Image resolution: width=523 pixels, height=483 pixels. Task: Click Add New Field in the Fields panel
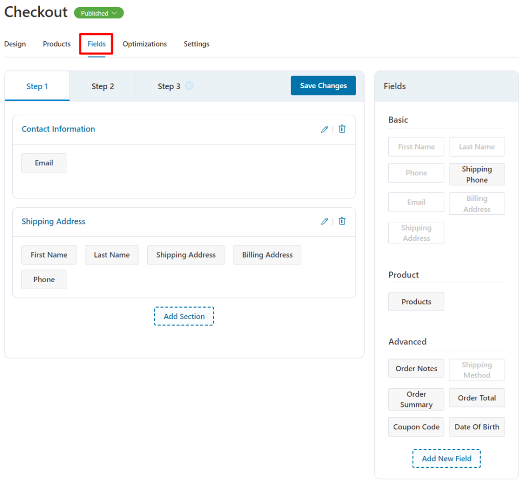click(x=446, y=458)
